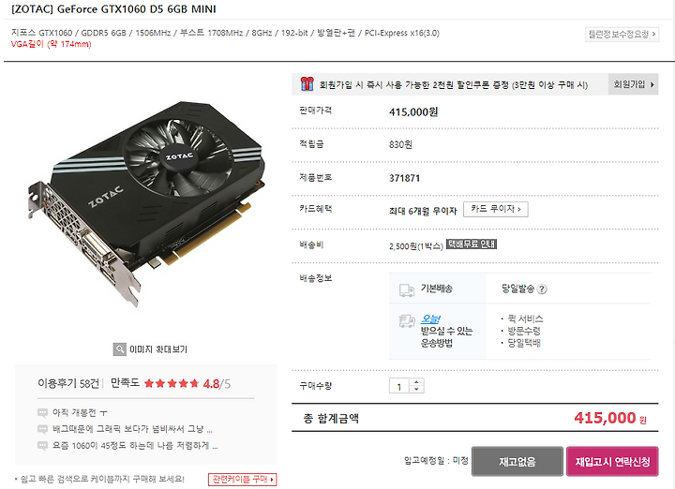This screenshot has width=675, height=489.
Task: Click the question mark beside 당일발송
Action: 543,289
